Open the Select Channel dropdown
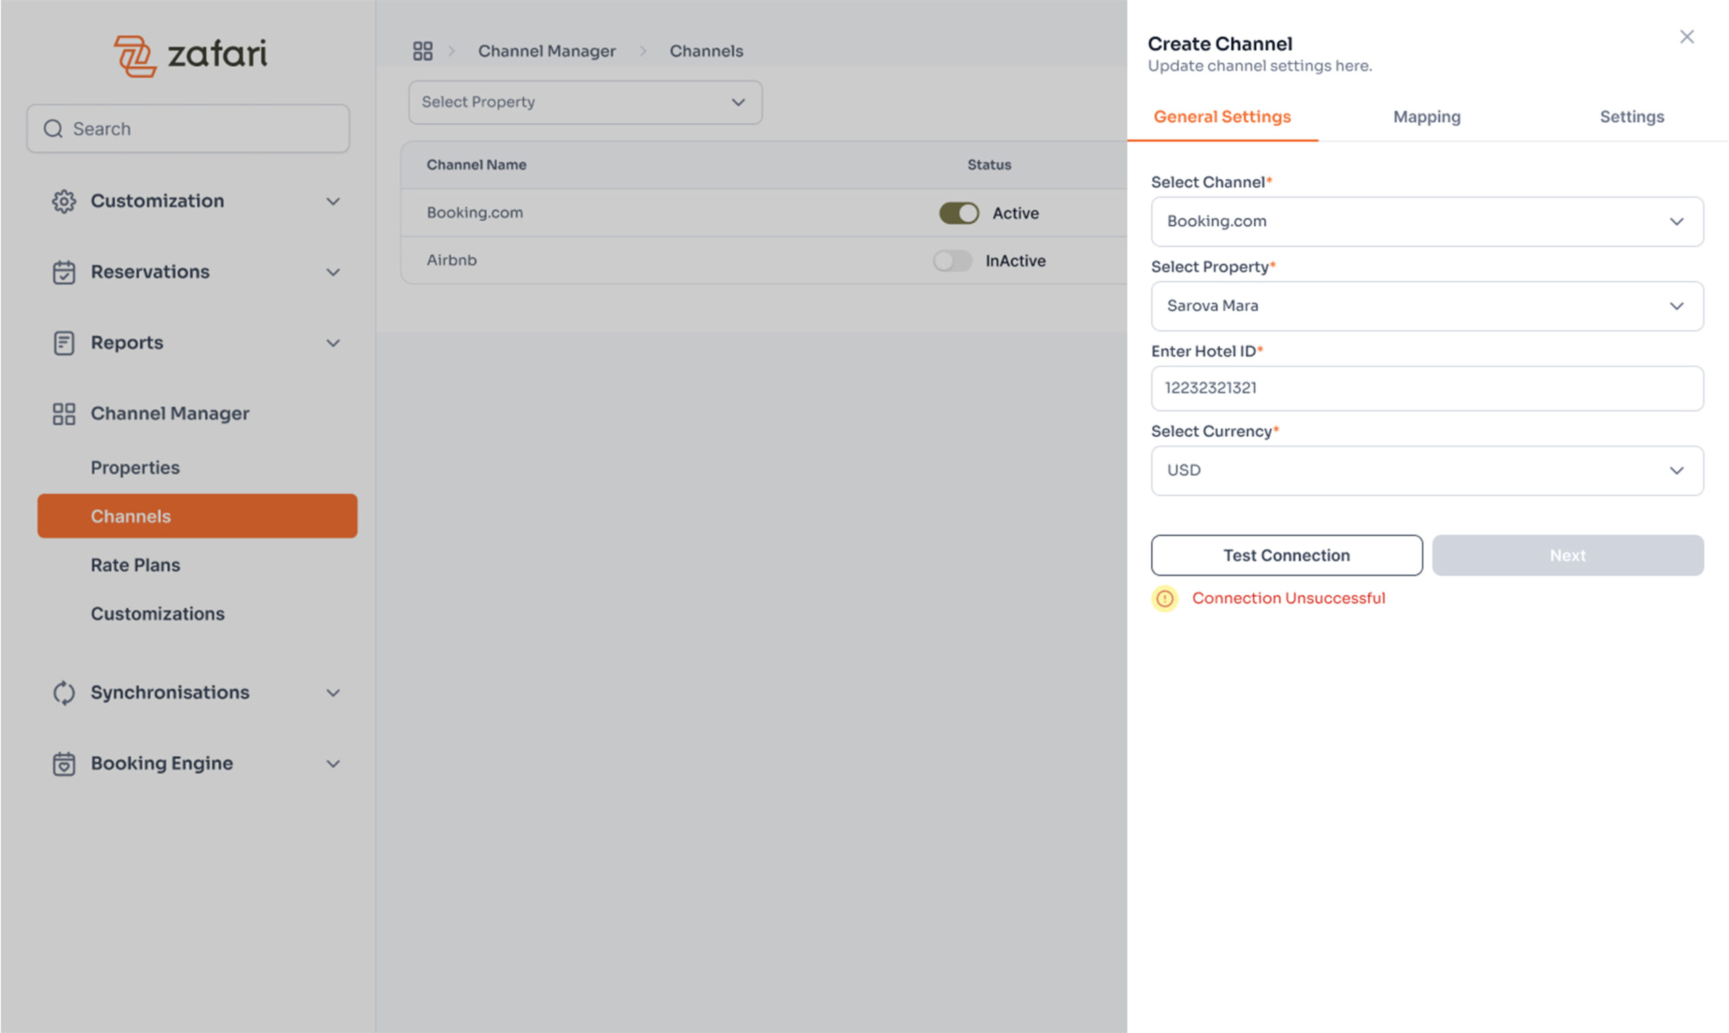Viewport: 1729px width, 1033px height. [x=1426, y=221]
